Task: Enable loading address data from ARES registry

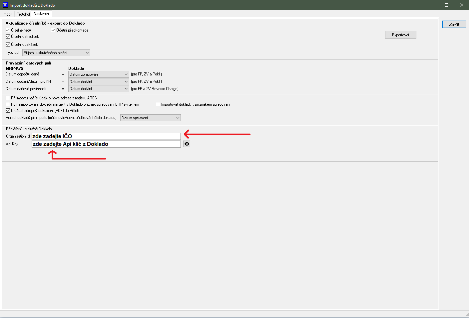Action: click(8, 98)
